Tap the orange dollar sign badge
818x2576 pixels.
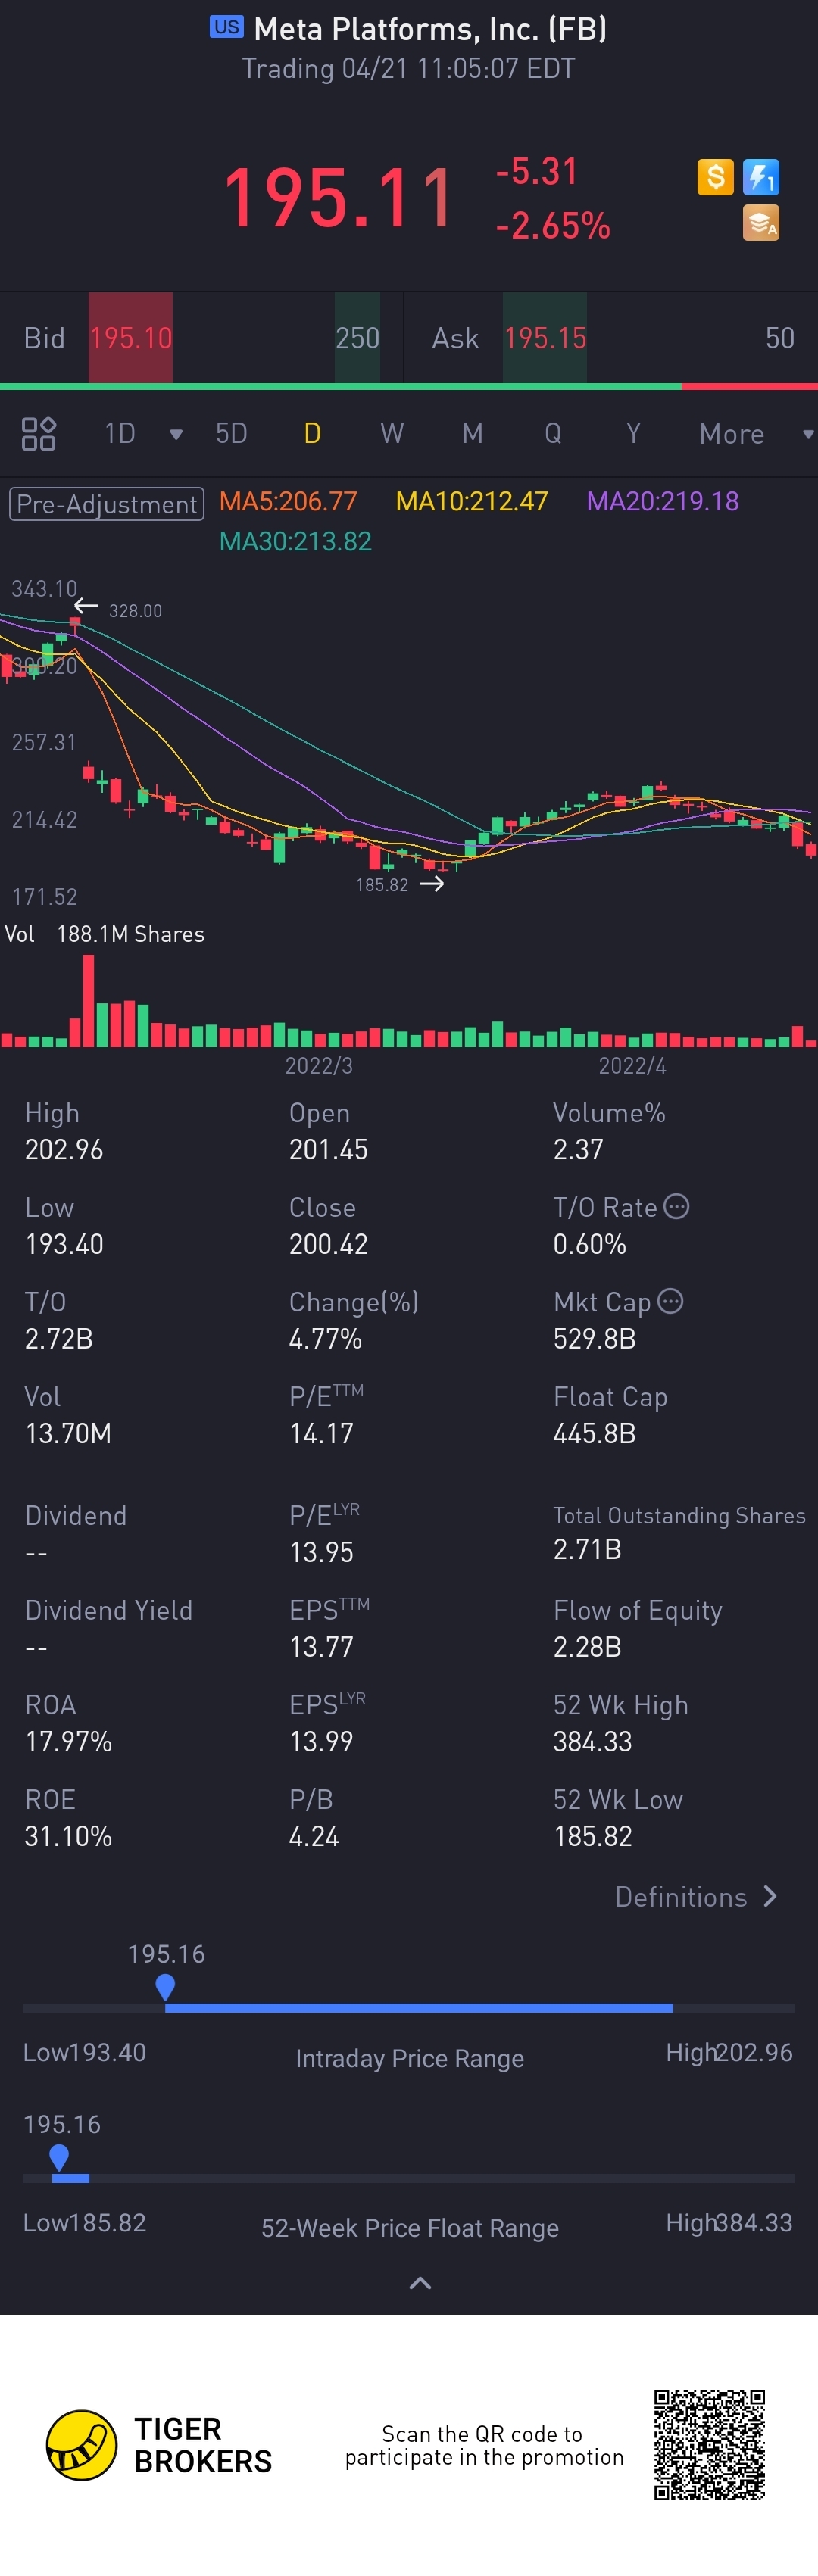point(715,177)
